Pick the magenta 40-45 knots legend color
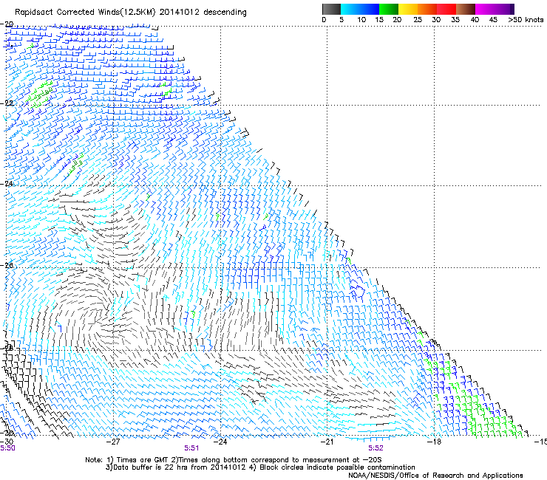This screenshot has width=547, height=480. point(485,9)
